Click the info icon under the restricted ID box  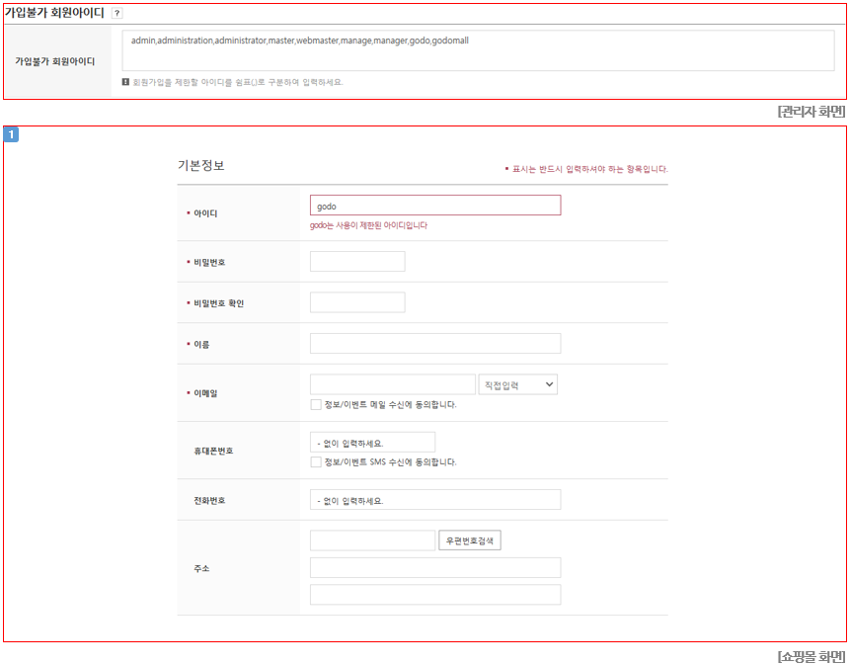(125, 82)
